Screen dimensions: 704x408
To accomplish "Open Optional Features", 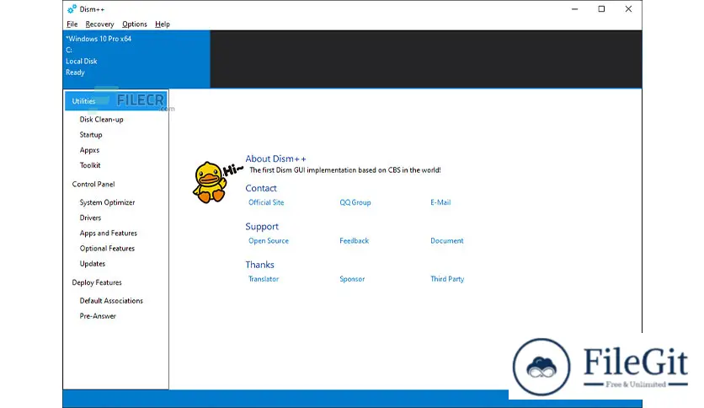I will tap(107, 249).
